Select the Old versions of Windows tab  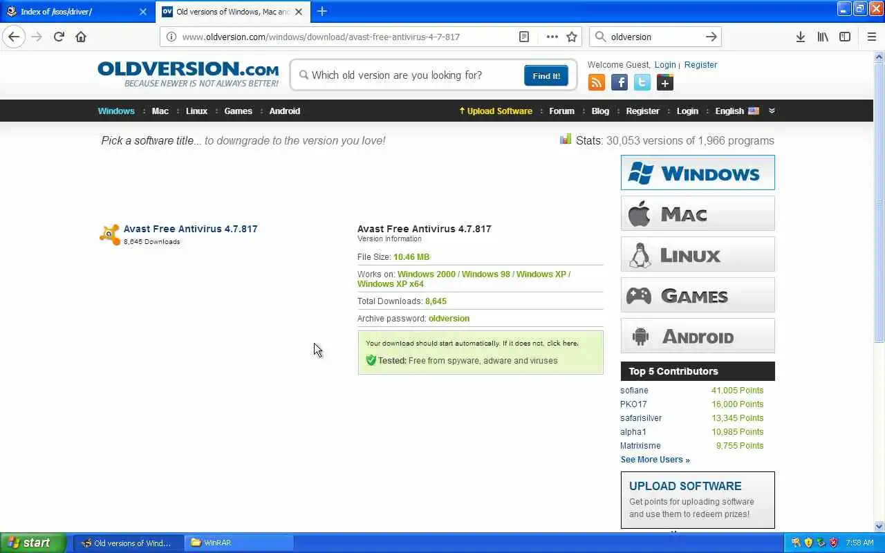point(232,11)
